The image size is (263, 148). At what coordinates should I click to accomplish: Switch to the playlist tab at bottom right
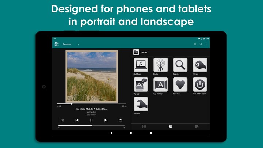(x=197, y=126)
